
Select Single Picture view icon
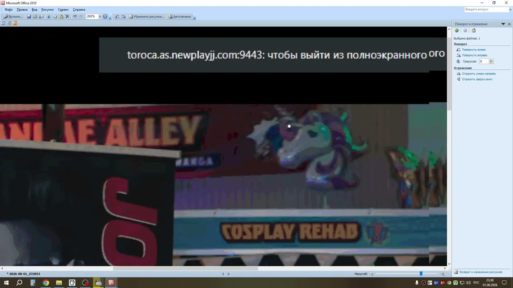click(15, 23)
